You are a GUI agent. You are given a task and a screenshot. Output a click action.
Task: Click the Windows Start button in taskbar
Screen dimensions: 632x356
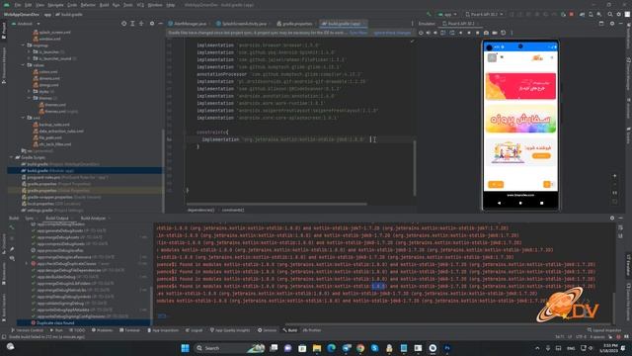[185, 348]
